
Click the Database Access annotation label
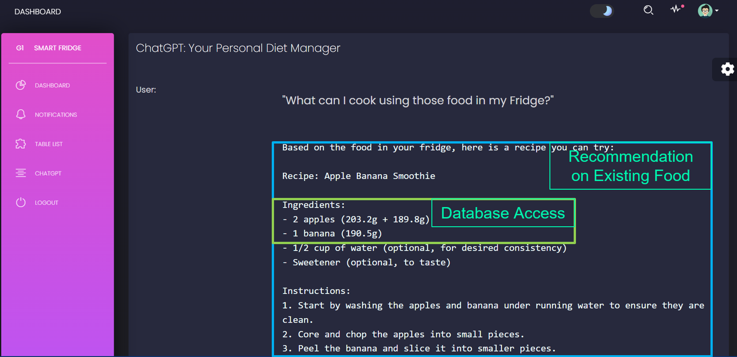tap(502, 213)
